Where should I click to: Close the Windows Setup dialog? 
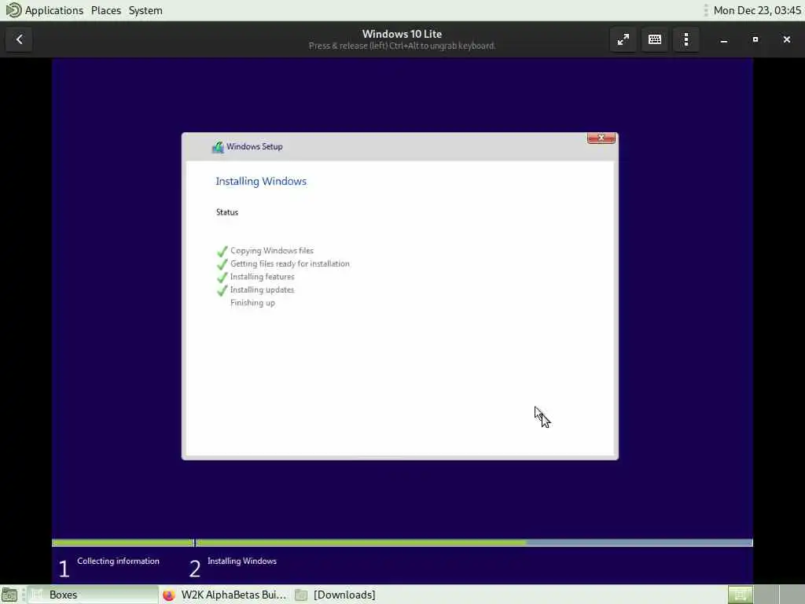(601, 138)
